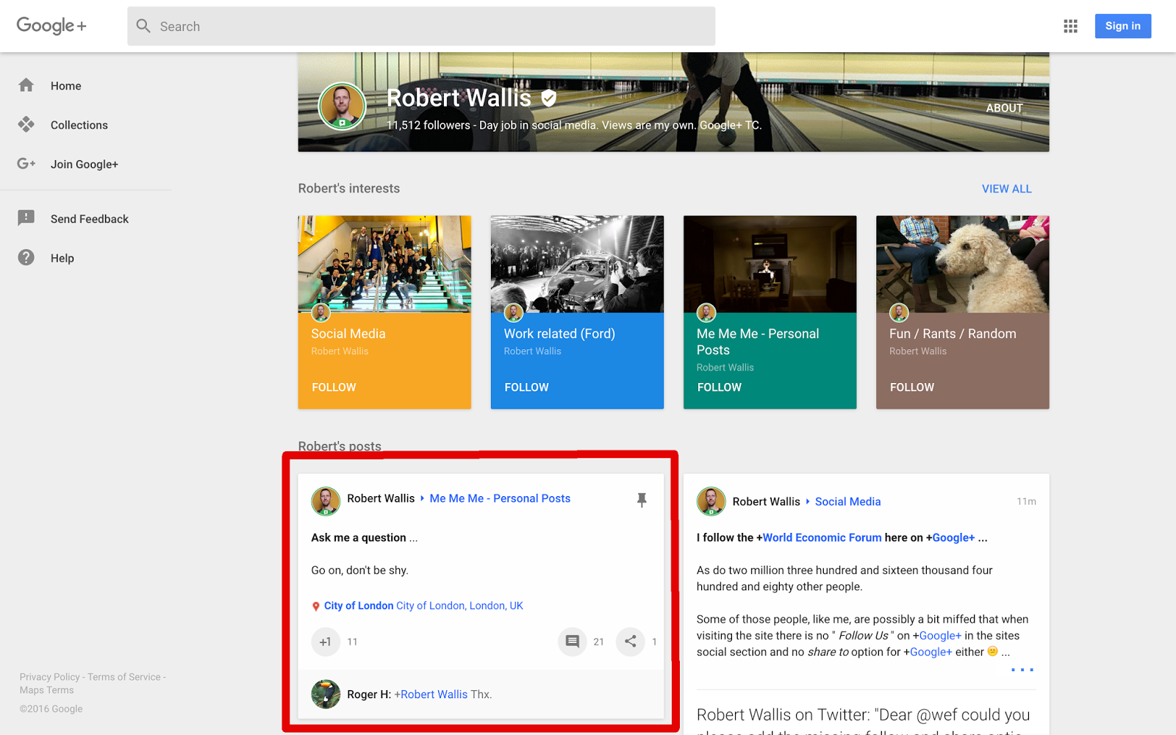This screenshot has height=735, width=1176.
Task: Click the Robert Wallis name in banner
Action: [x=459, y=98]
